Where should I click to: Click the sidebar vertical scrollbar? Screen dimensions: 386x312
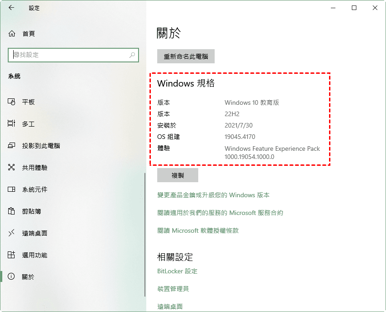point(145,235)
